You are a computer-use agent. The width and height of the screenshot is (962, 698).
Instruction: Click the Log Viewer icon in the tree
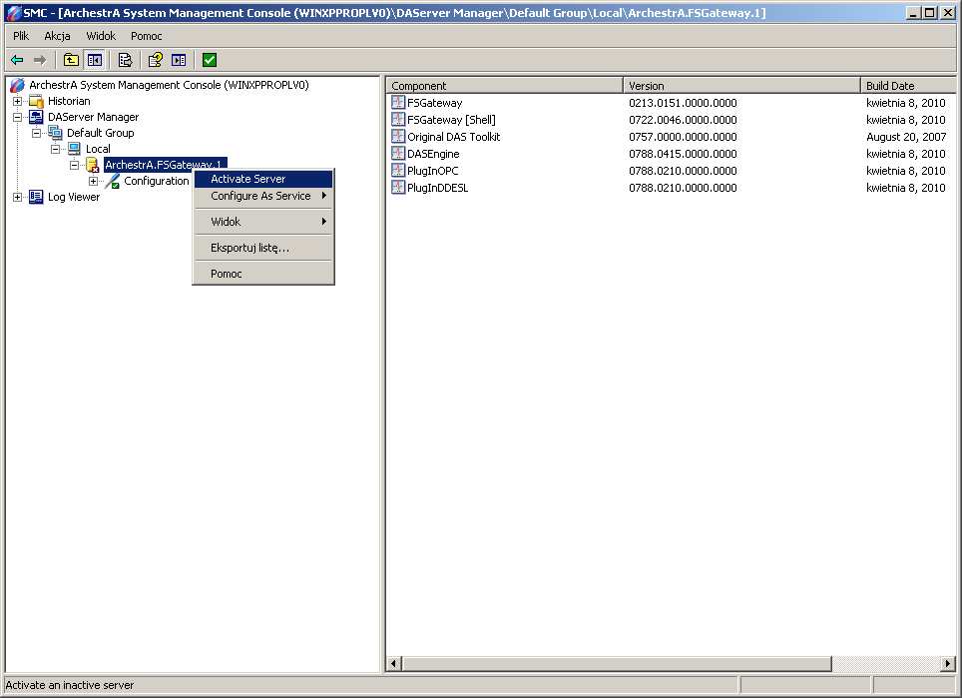pyautogui.click(x=36, y=197)
